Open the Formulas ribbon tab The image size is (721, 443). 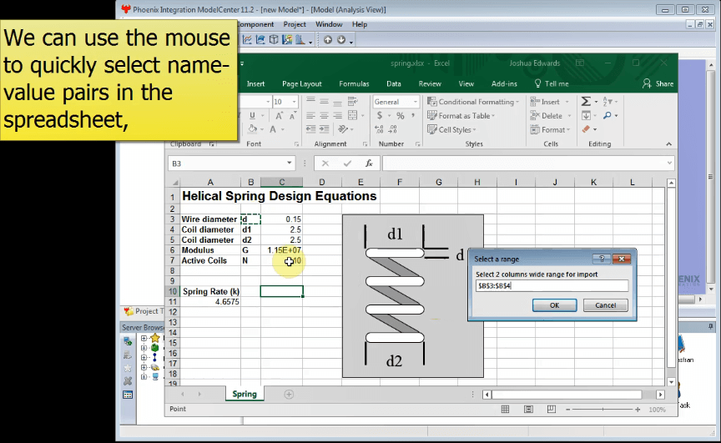(354, 83)
